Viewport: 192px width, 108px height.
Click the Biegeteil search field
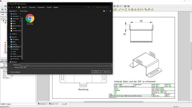coord(101,7)
